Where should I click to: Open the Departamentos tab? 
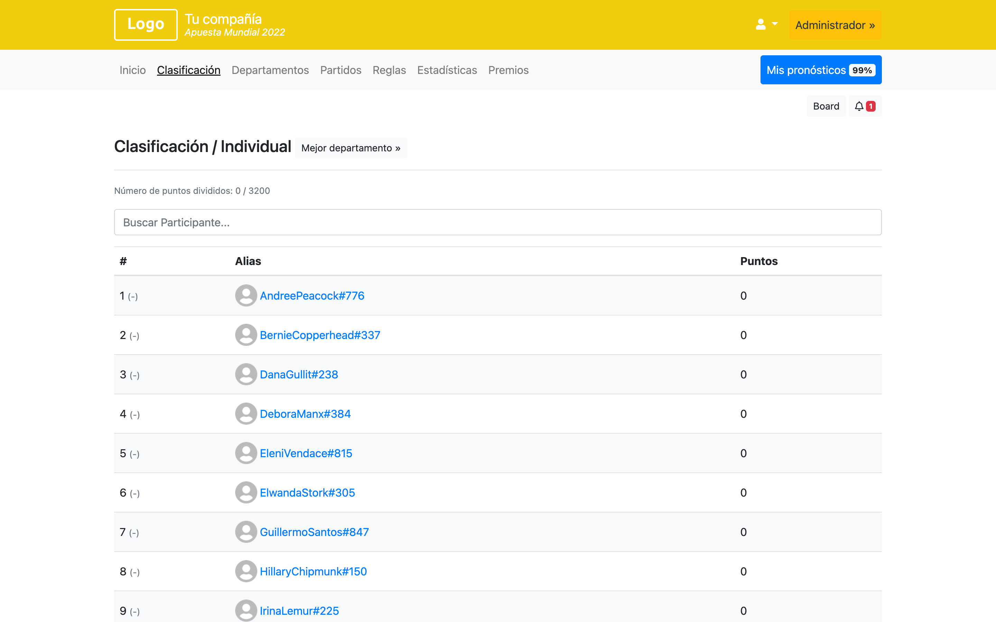point(270,70)
